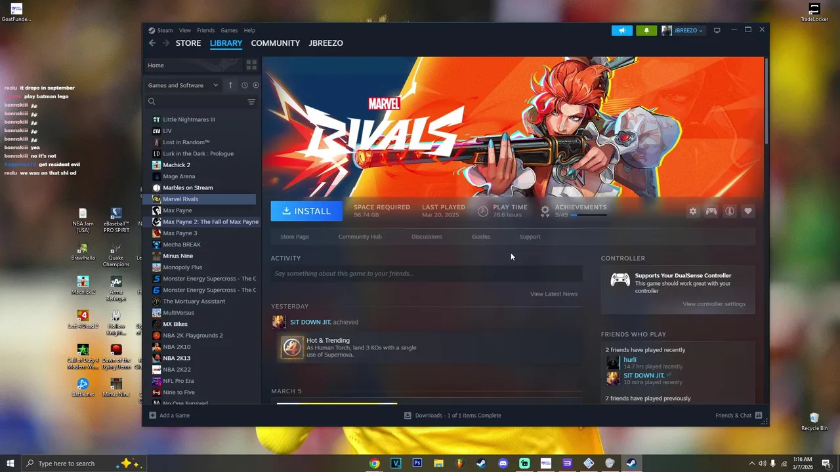Open the Games menu
The height and width of the screenshot is (472, 840).
(x=229, y=30)
